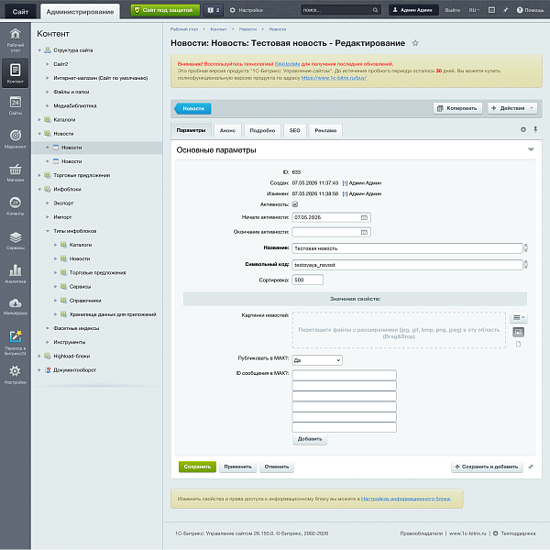Open the Marketplace sidebar section
Image resolution: width=550 pixels, height=550 pixels.
click(16, 306)
